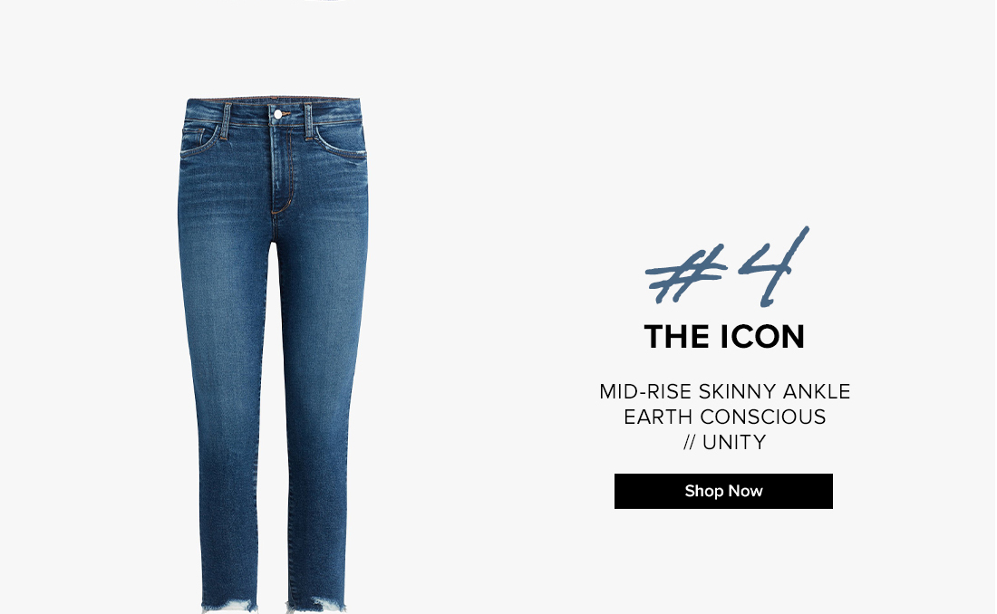Click the jeans' left front pocket
The image size is (997, 614).
(200, 141)
